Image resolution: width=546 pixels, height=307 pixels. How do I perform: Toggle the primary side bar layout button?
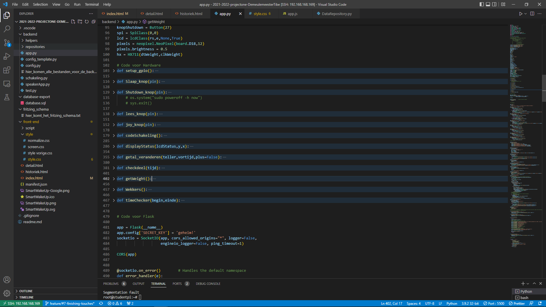coord(481,4)
